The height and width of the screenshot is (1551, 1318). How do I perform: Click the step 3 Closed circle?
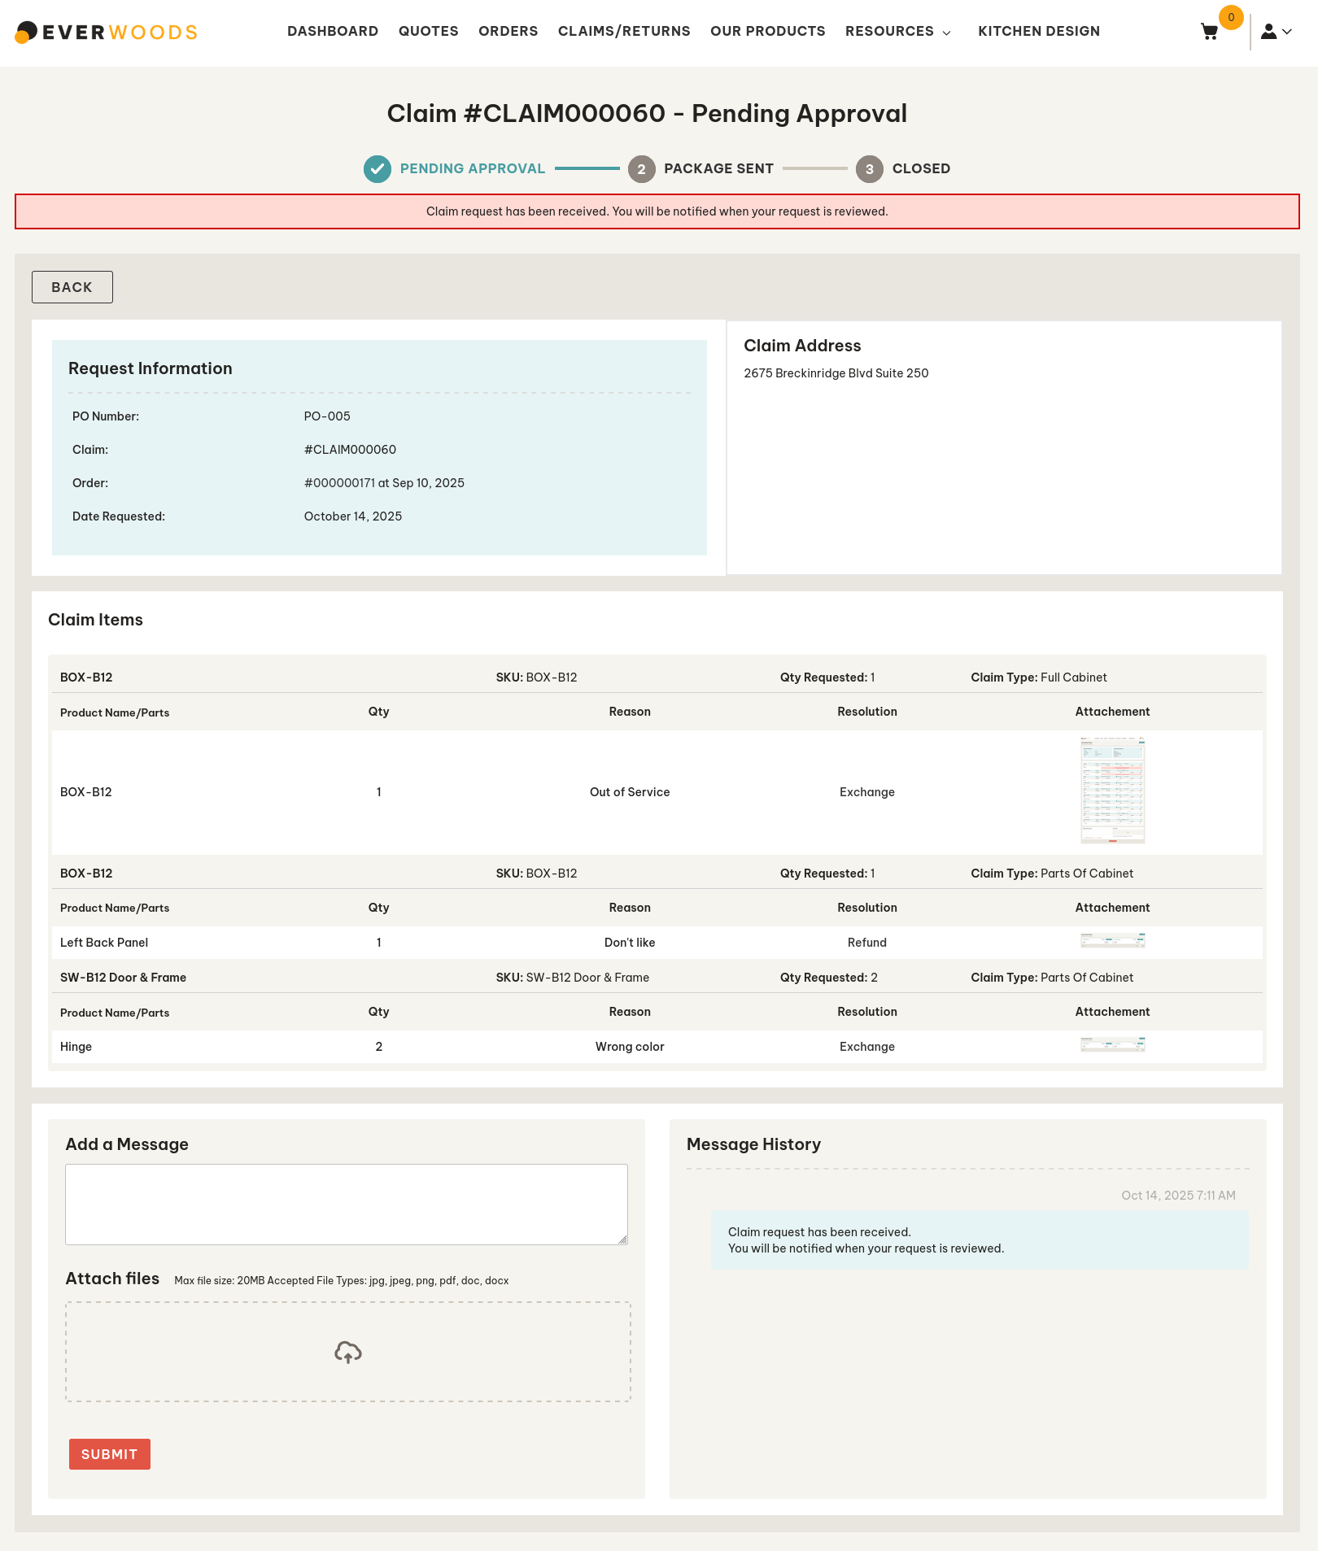[x=869, y=169]
